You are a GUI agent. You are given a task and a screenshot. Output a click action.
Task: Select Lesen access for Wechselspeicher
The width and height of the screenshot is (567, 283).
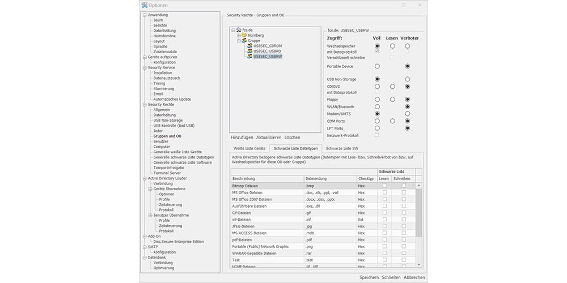coord(392,46)
